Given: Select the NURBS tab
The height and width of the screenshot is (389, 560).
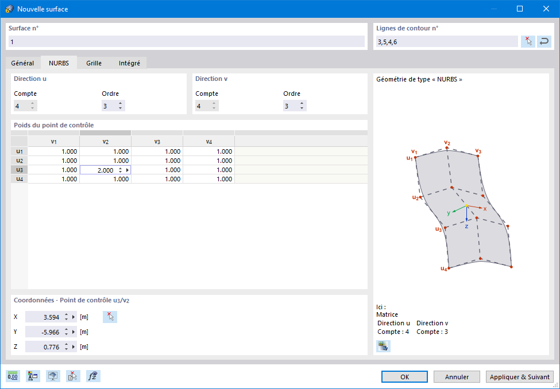Looking at the screenshot, I should (59, 63).
